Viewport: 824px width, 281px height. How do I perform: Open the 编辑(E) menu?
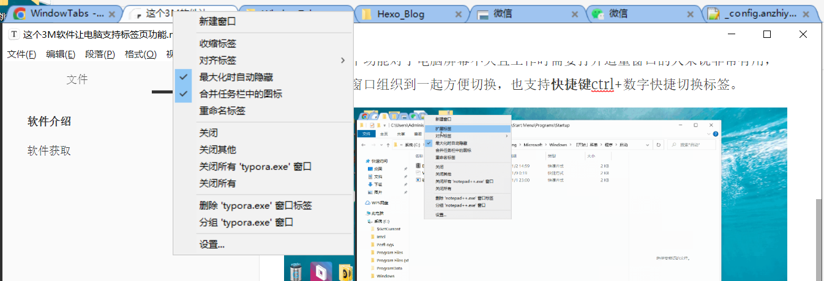(61, 54)
